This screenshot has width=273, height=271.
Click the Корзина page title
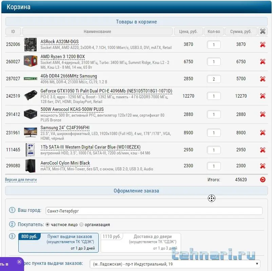pyautogui.click(x=18, y=7)
